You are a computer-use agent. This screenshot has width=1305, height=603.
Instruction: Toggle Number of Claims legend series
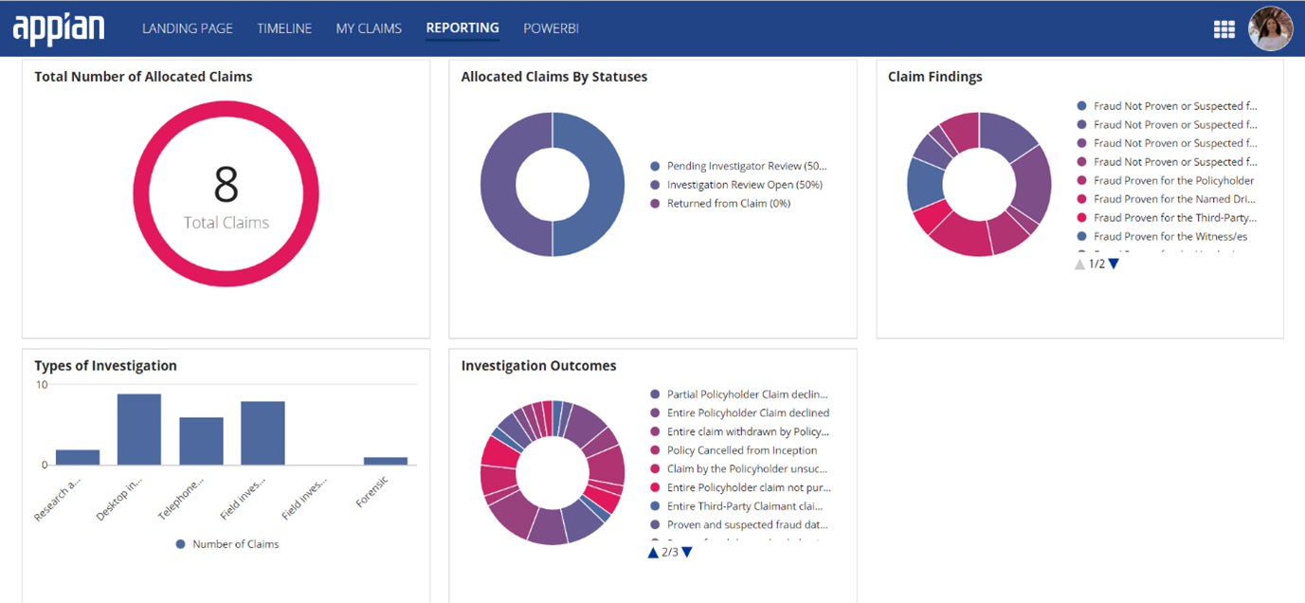[x=234, y=544]
